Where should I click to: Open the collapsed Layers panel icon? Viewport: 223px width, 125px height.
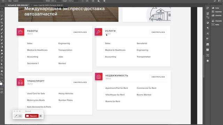click(208, 61)
